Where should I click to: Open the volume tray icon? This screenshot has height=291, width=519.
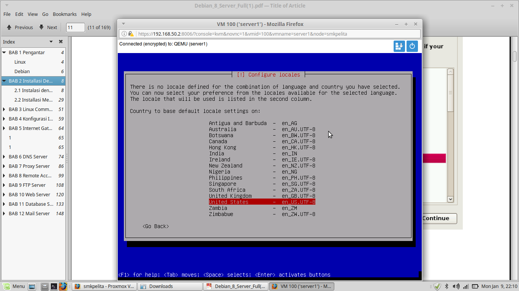(x=456, y=286)
